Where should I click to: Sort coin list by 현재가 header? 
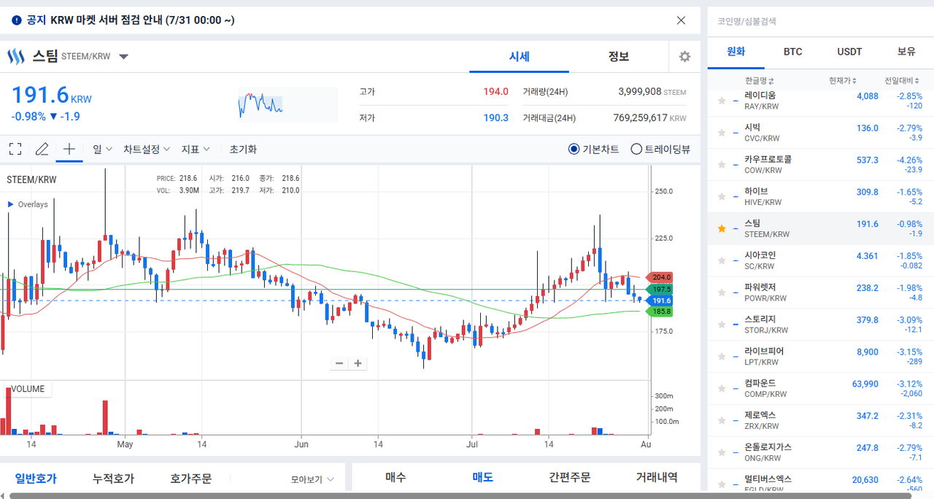(843, 80)
